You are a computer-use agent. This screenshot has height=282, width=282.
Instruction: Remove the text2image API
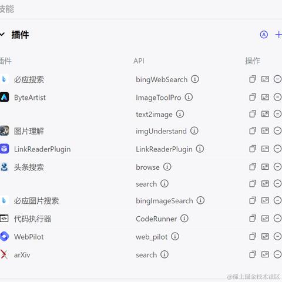point(277,114)
